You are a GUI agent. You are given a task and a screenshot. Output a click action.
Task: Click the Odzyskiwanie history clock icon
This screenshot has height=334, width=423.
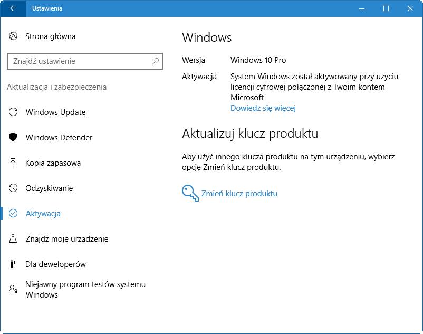(13, 188)
